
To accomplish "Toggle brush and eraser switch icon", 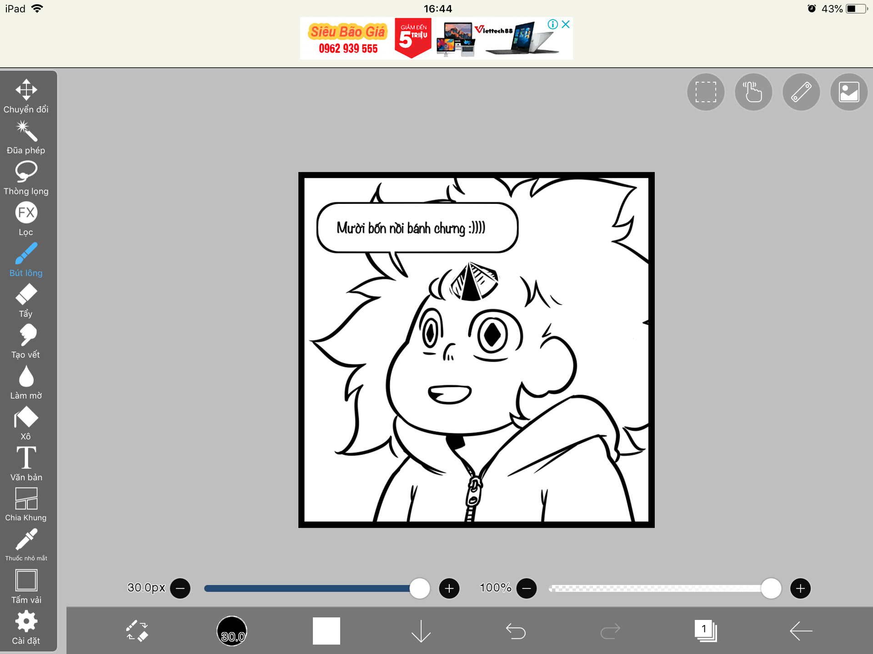I will point(137,631).
